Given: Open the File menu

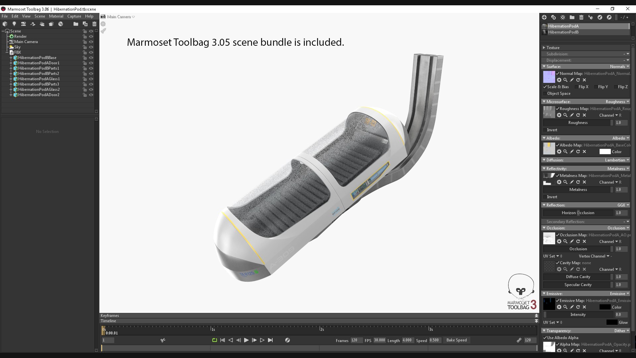Looking at the screenshot, I should pyautogui.click(x=5, y=16).
